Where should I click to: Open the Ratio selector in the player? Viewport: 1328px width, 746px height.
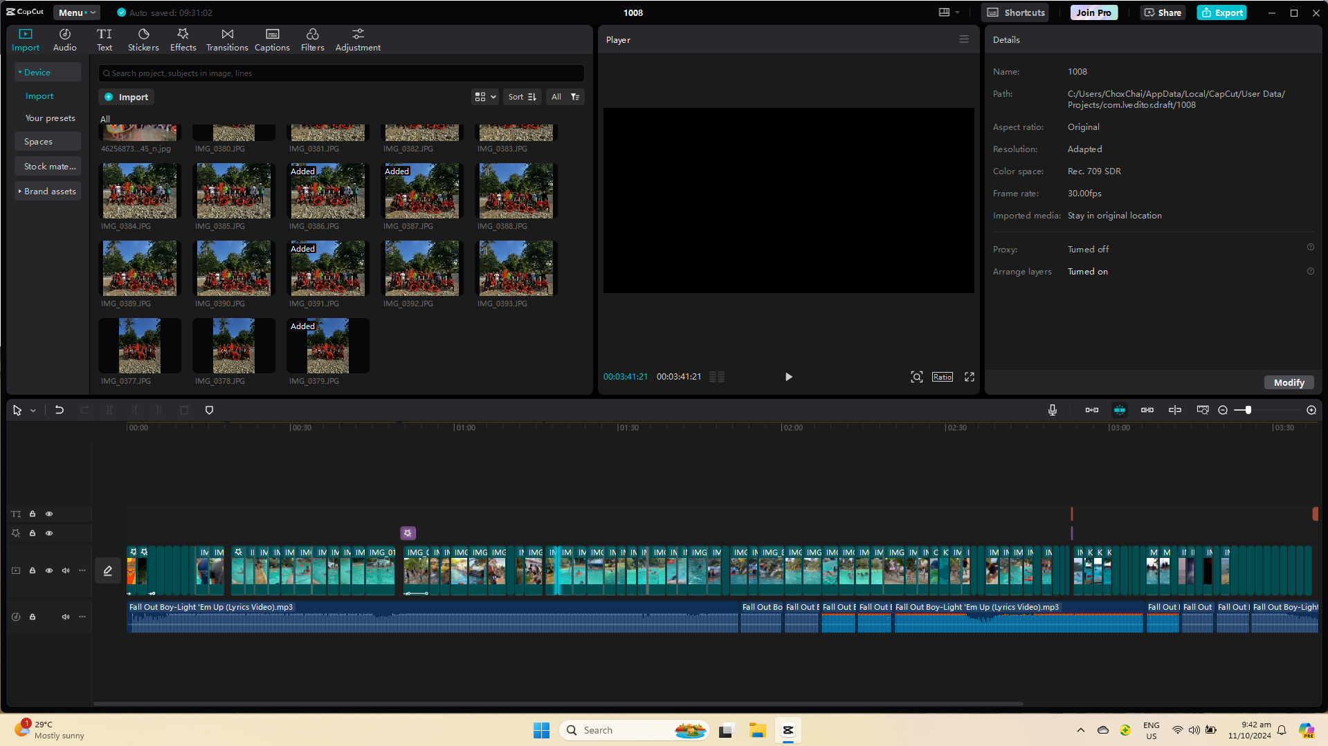click(943, 377)
